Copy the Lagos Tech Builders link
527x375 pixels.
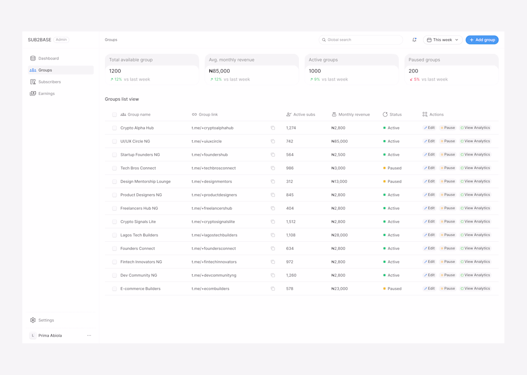(x=273, y=235)
